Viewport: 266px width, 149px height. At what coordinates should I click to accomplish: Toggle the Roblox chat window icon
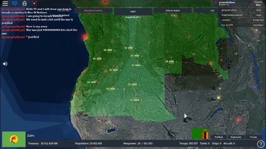click(15, 3)
